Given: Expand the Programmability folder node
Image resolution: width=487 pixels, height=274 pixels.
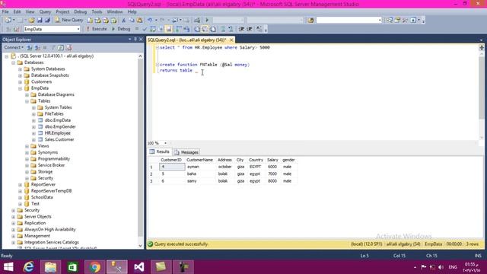Looking at the screenshot, I should (x=27, y=159).
